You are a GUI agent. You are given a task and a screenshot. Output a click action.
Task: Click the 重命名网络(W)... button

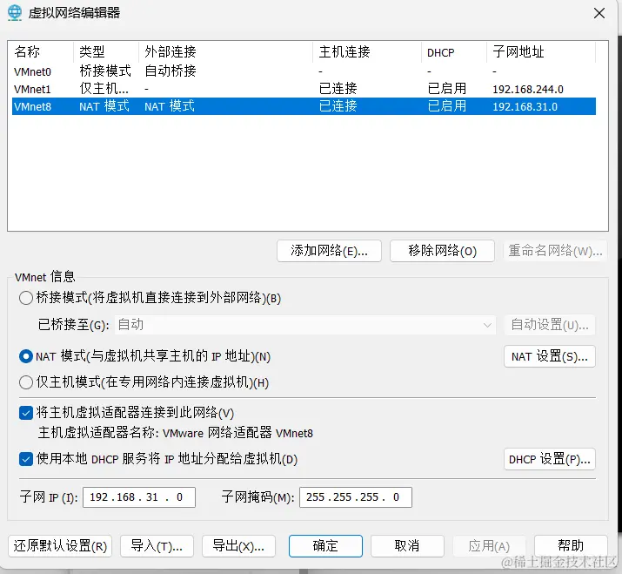[555, 251]
